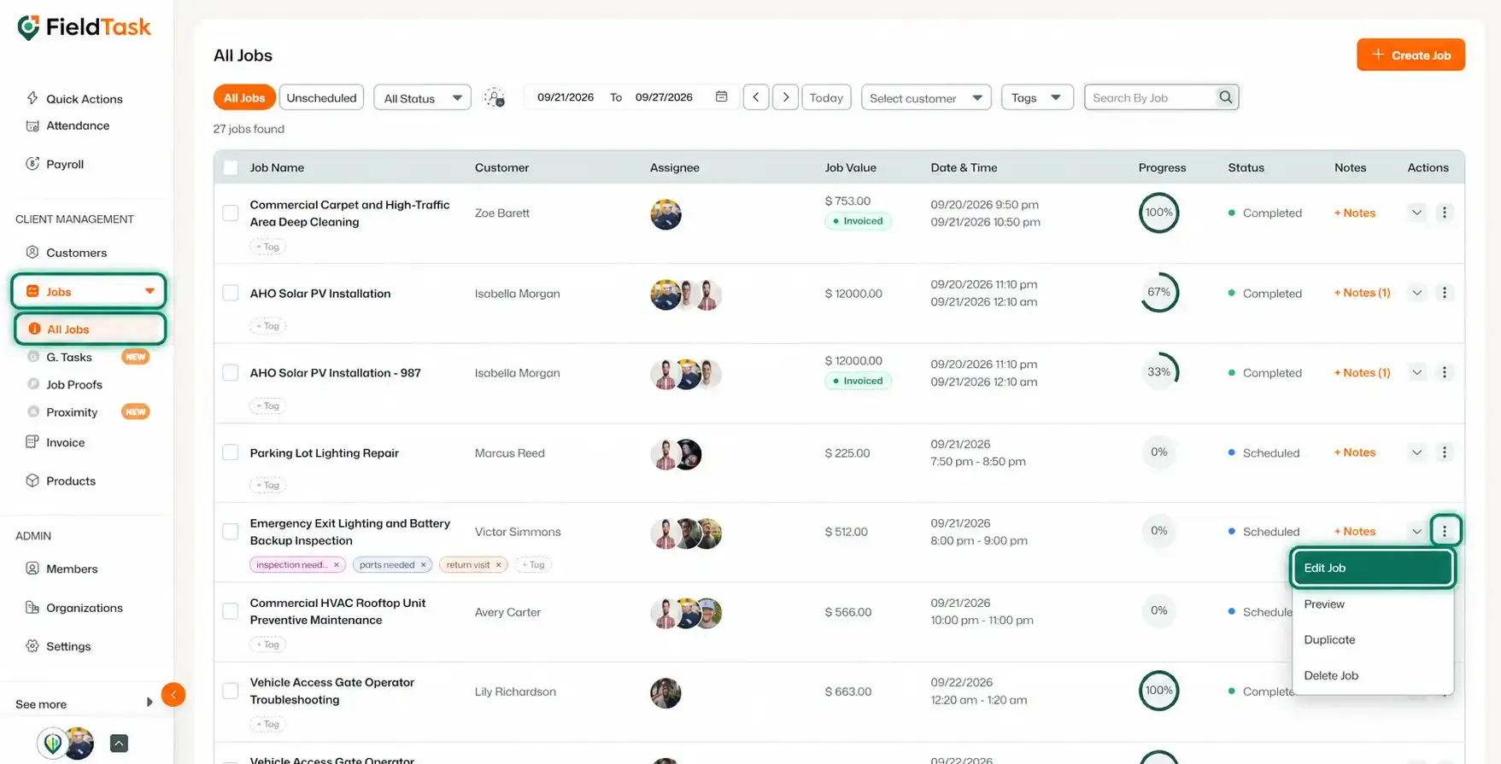Viewport: 1501px width, 764px height.
Task: Go to Organizations
Action: click(74, 608)
